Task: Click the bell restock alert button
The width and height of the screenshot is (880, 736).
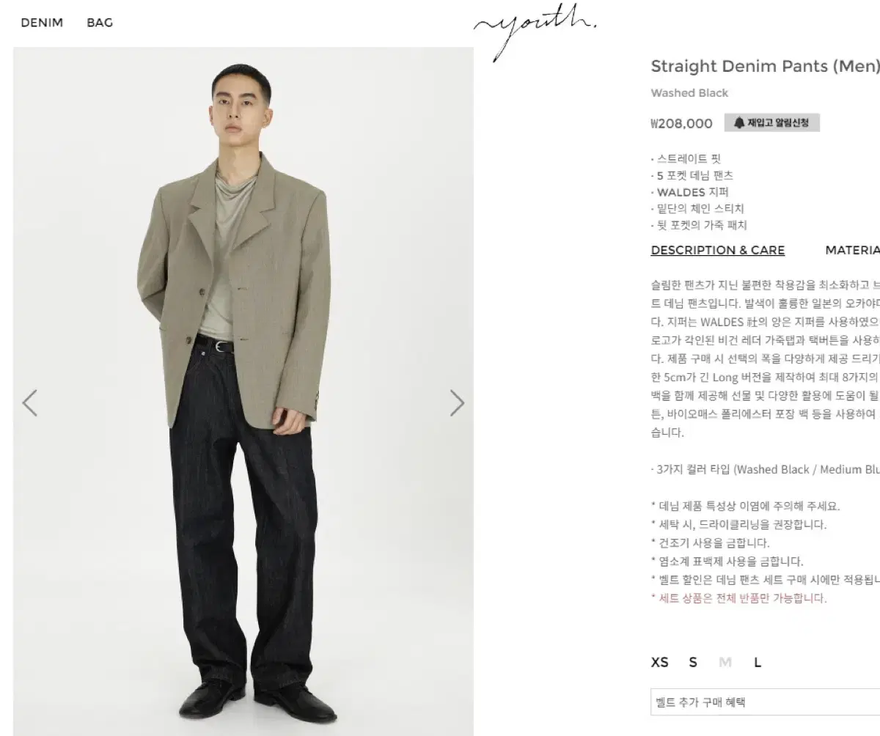Action: pyautogui.click(x=772, y=122)
